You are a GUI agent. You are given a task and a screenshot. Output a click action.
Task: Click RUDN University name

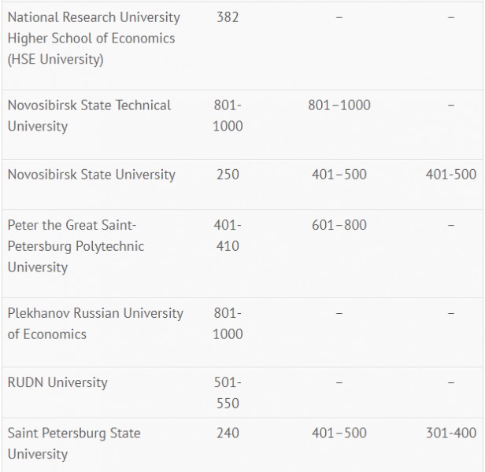[x=57, y=382]
